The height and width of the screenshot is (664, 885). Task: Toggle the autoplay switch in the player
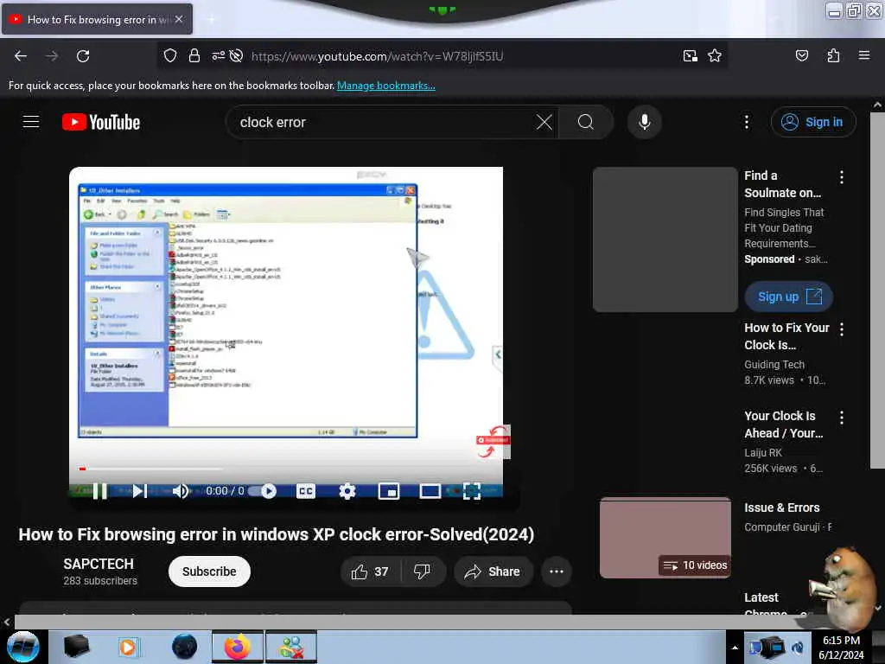tap(262, 491)
